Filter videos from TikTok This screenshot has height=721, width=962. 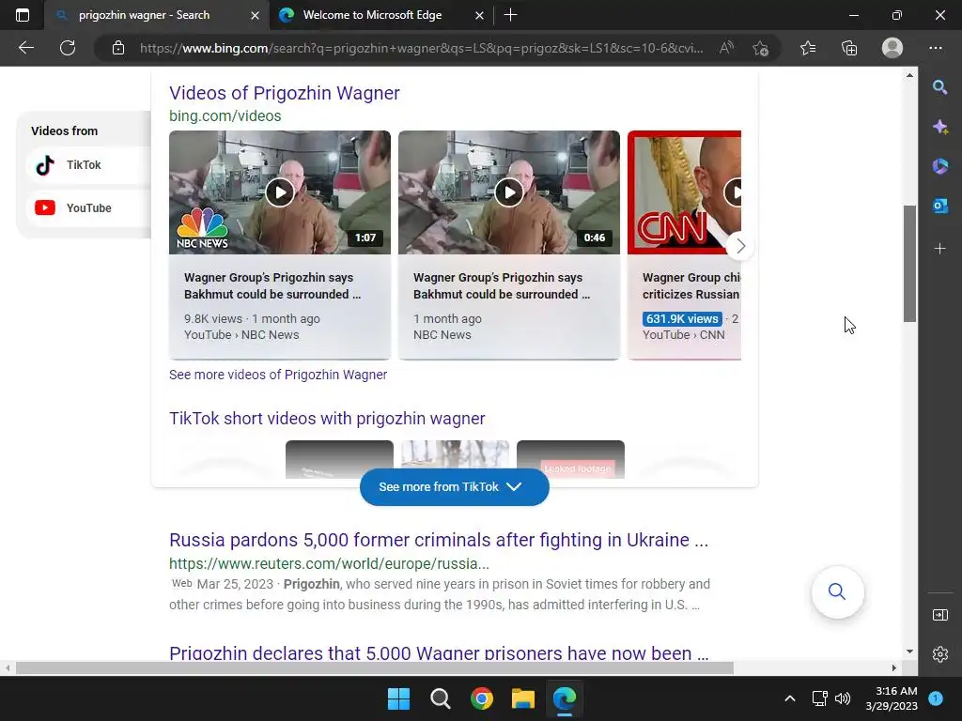(88, 165)
